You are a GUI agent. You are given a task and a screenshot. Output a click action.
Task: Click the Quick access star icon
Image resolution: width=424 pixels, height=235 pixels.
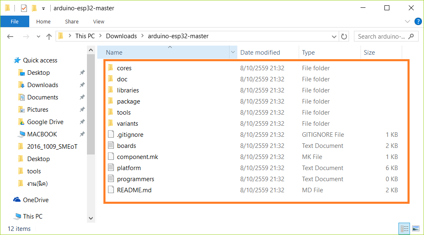point(17,60)
